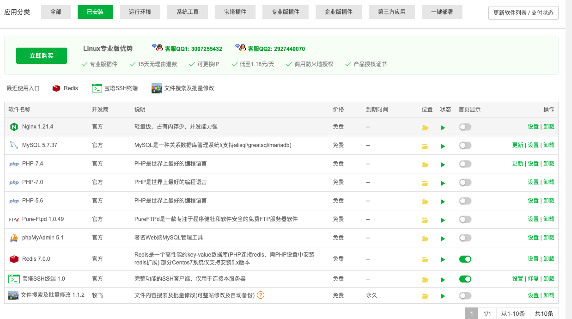Disable homepage display for Redis 7.0.0
Screen dimensions: 572x319
point(465,259)
